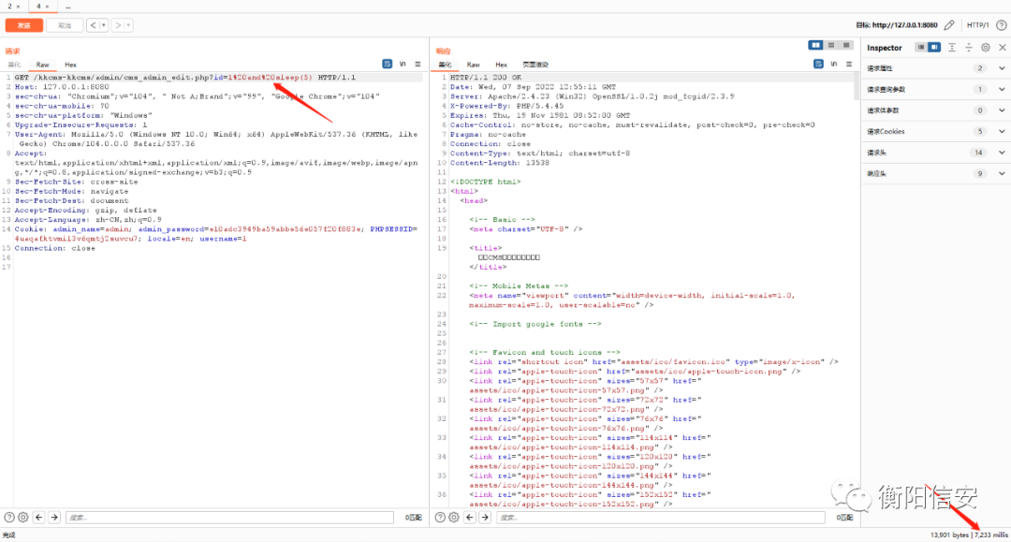Open the '...' new tab item
Viewport: 1011px width, 542px height.
[67, 7]
